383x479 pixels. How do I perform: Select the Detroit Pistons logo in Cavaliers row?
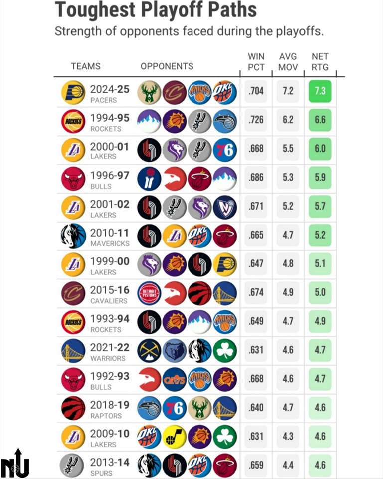click(149, 293)
